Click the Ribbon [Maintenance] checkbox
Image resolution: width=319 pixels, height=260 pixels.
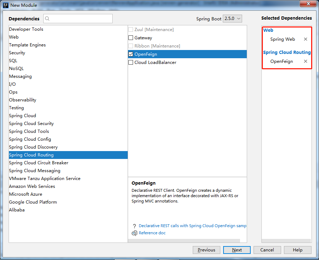(131, 46)
